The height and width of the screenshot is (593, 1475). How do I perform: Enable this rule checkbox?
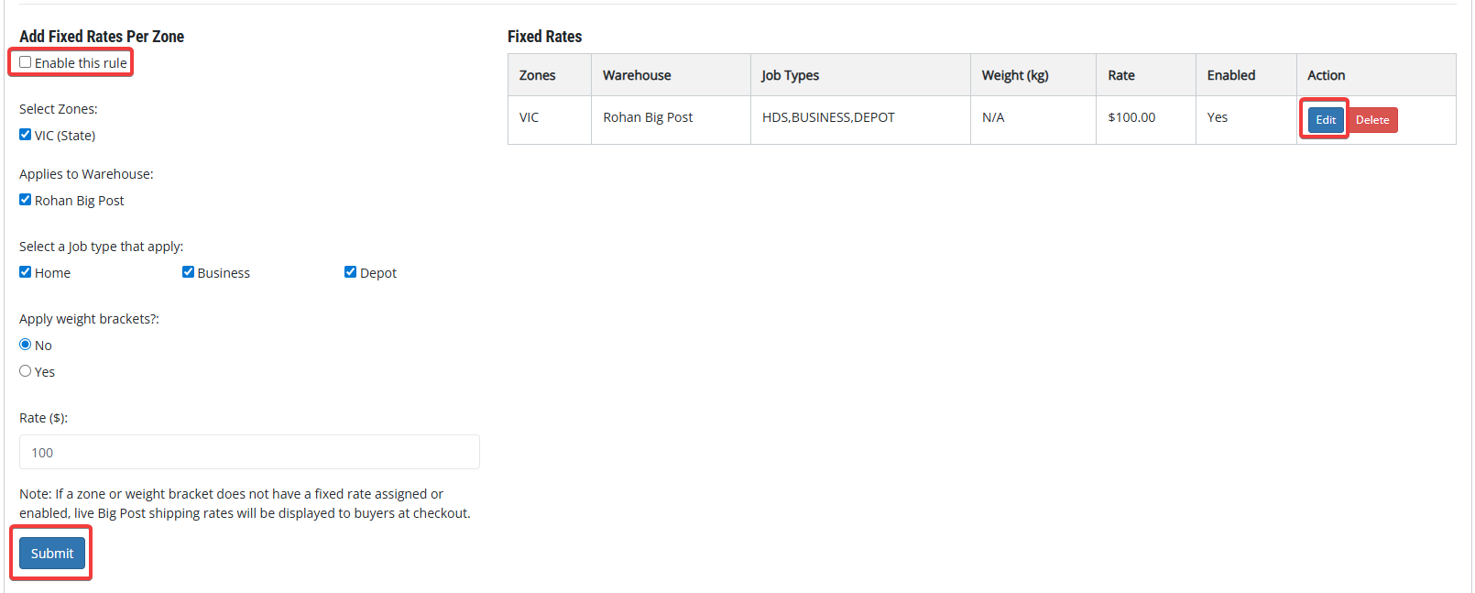(x=26, y=62)
